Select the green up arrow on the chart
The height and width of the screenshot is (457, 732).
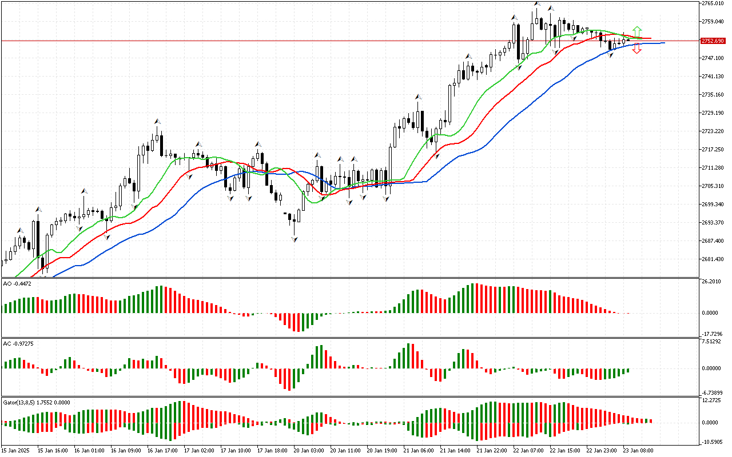(637, 31)
